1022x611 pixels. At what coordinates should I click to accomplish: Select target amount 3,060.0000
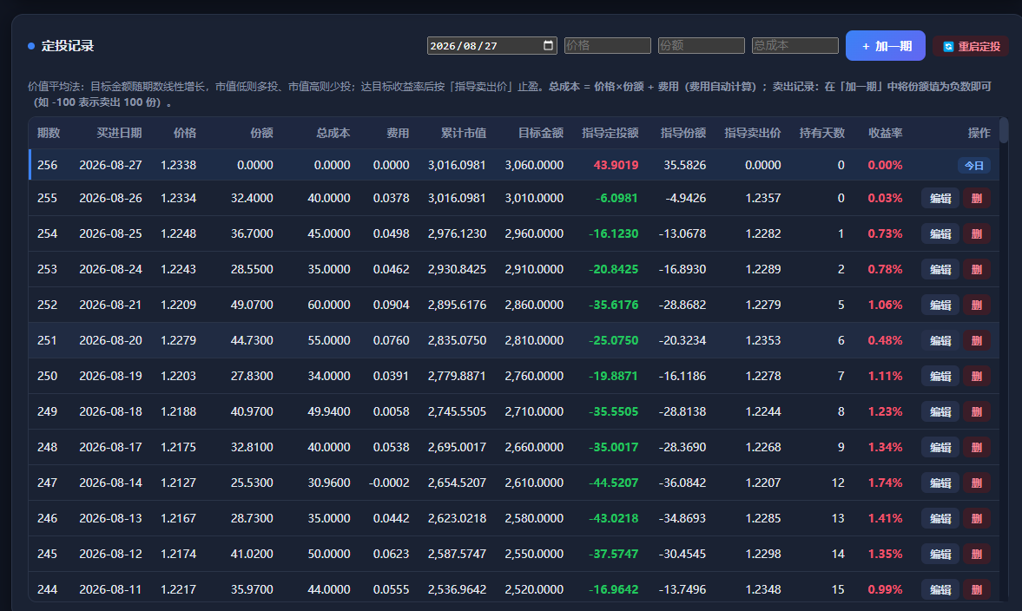tap(534, 166)
